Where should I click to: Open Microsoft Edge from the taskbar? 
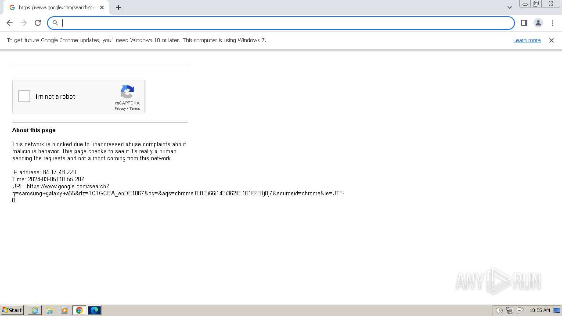(94, 310)
